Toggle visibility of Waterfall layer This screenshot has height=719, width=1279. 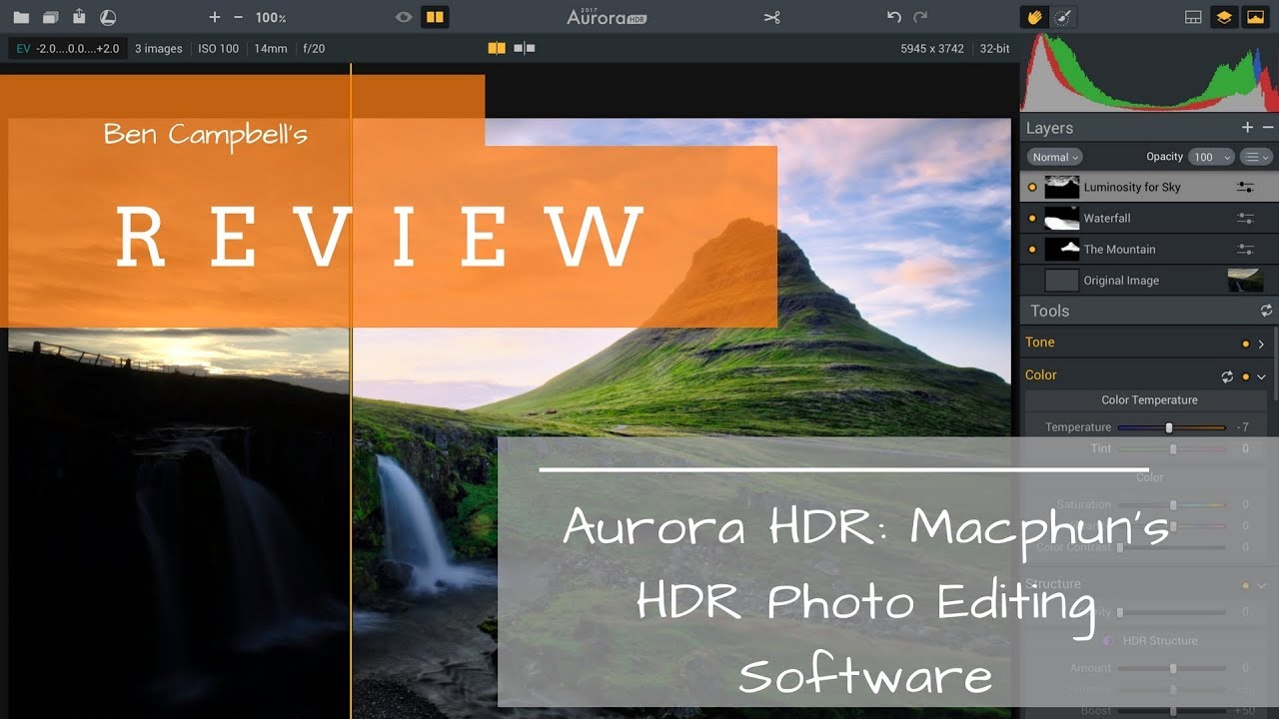(x=1032, y=218)
